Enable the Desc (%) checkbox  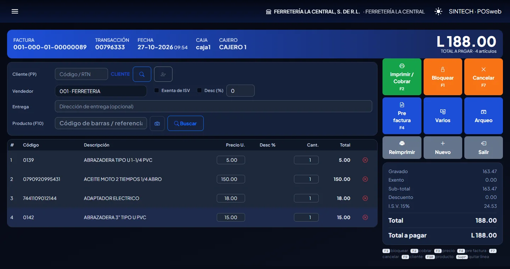pyautogui.click(x=199, y=91)
